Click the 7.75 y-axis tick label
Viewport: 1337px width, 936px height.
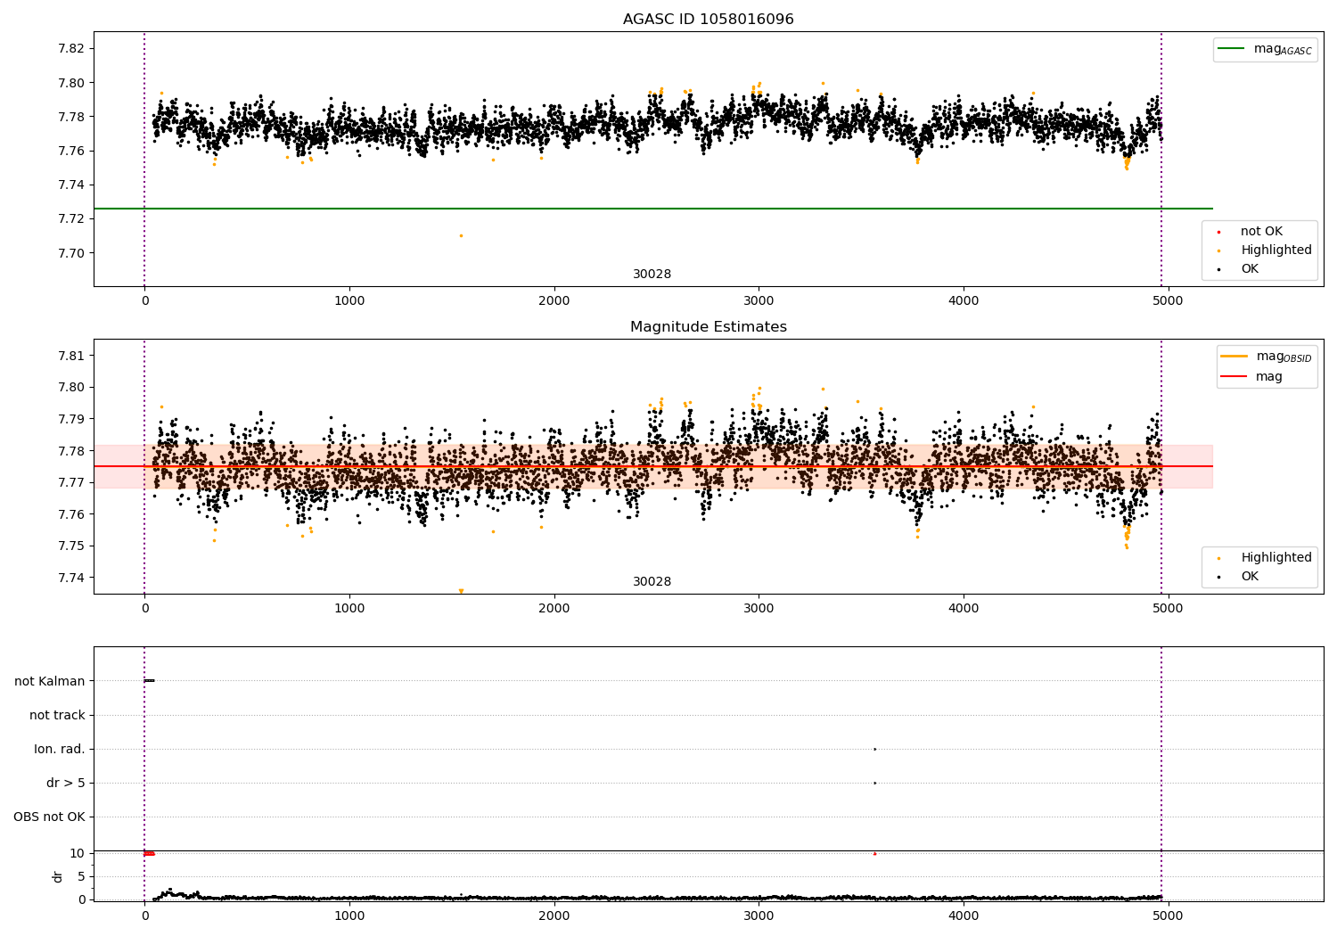click(x=71, y=546)
